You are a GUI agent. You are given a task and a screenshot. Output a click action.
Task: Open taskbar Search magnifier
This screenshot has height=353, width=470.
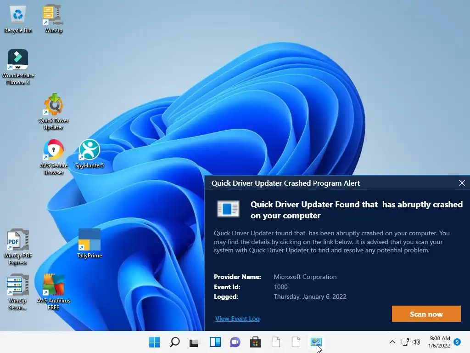point(174,342)
